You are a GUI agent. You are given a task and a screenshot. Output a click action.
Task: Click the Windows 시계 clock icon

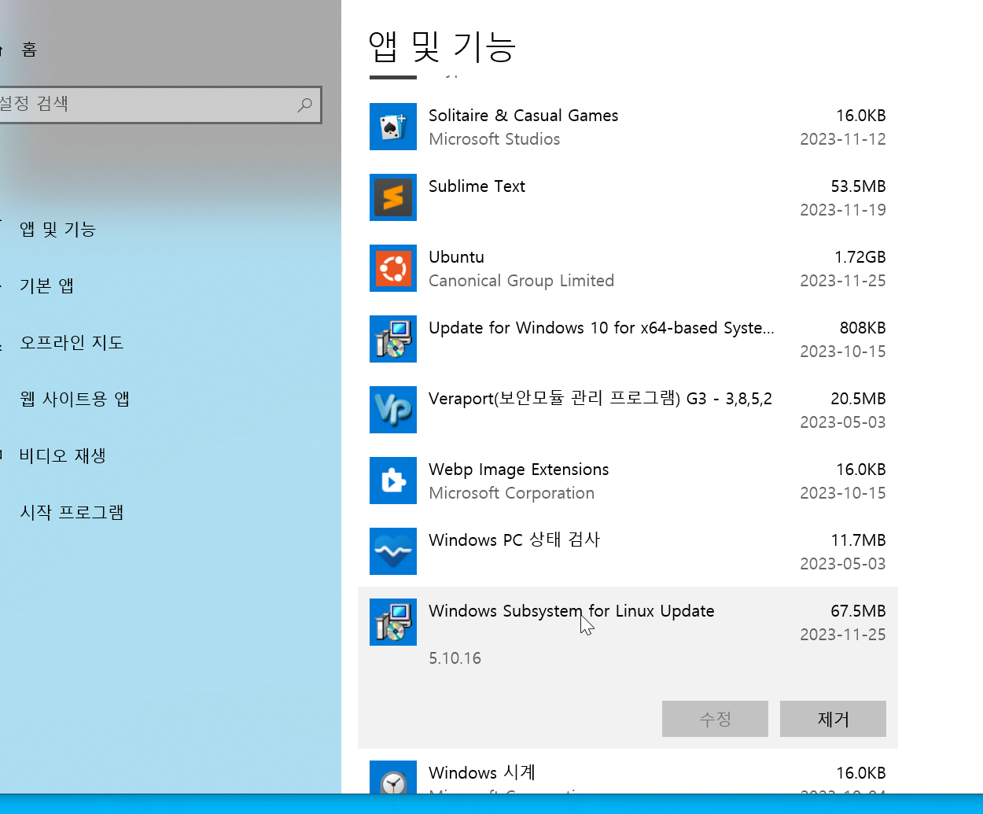point(393,778)
